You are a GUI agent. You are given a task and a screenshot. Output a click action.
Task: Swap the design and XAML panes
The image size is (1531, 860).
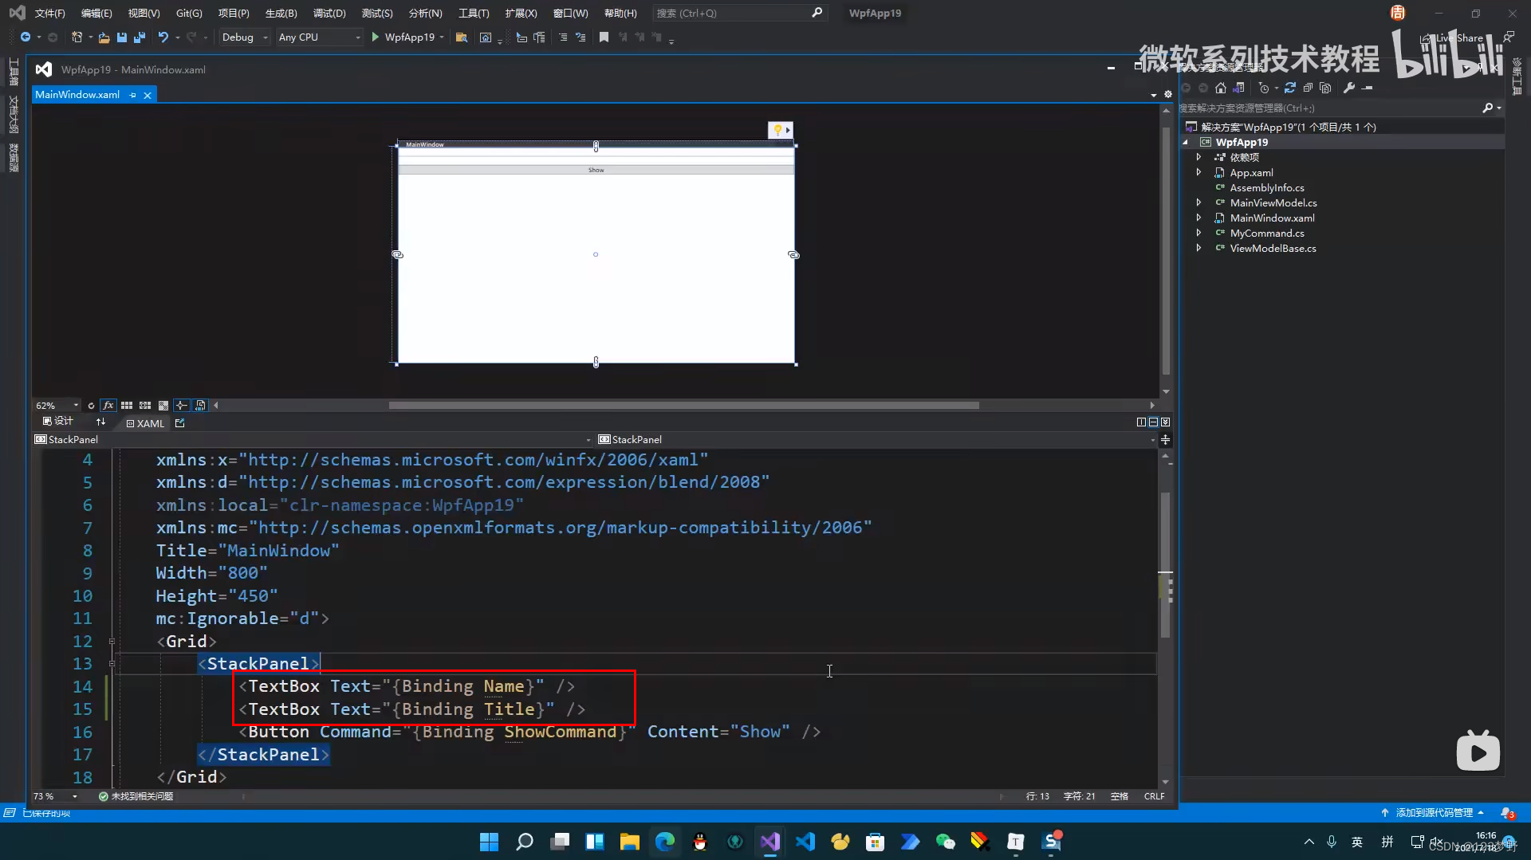coord(100,422)
